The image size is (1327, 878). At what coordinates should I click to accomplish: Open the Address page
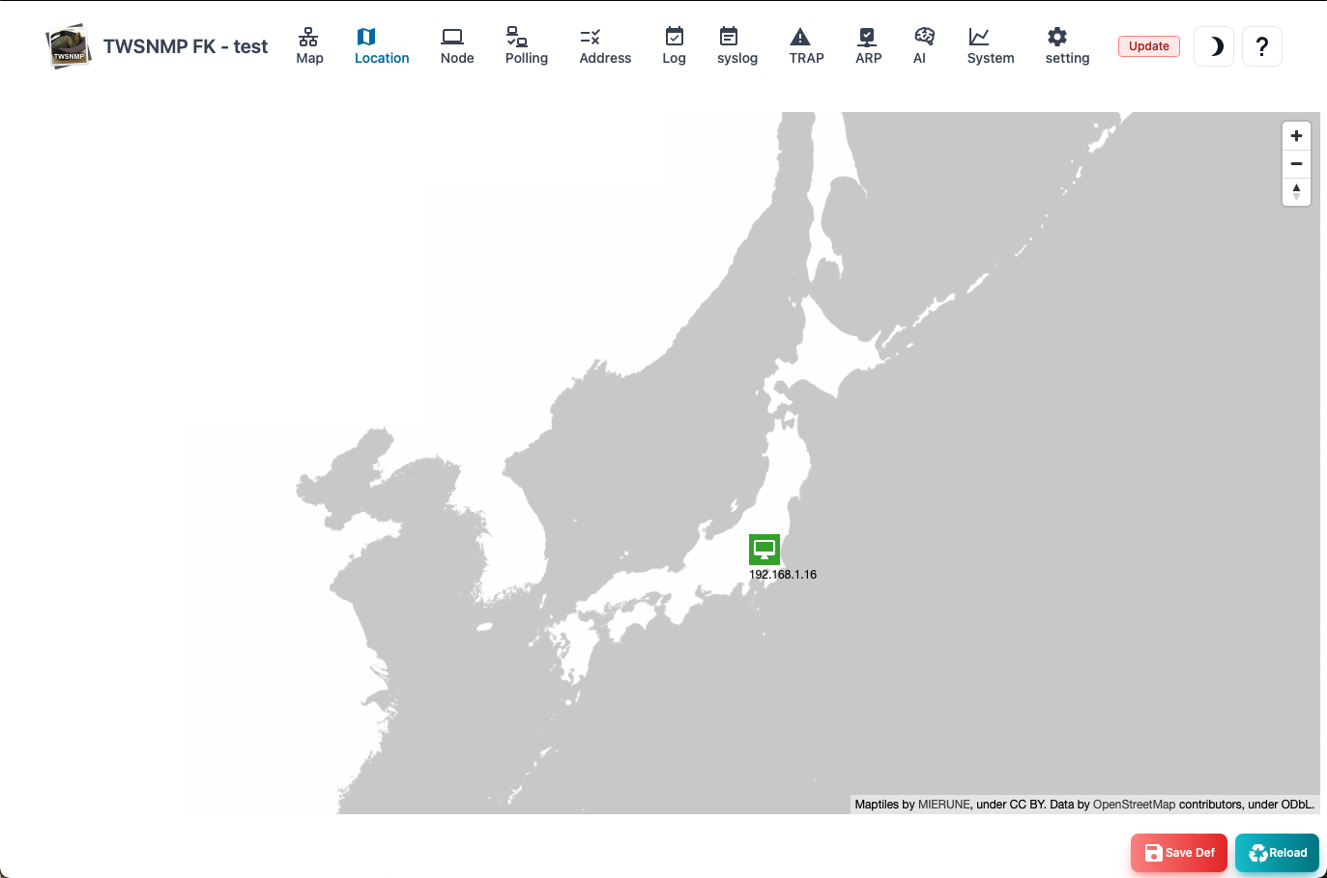point(605,46)
